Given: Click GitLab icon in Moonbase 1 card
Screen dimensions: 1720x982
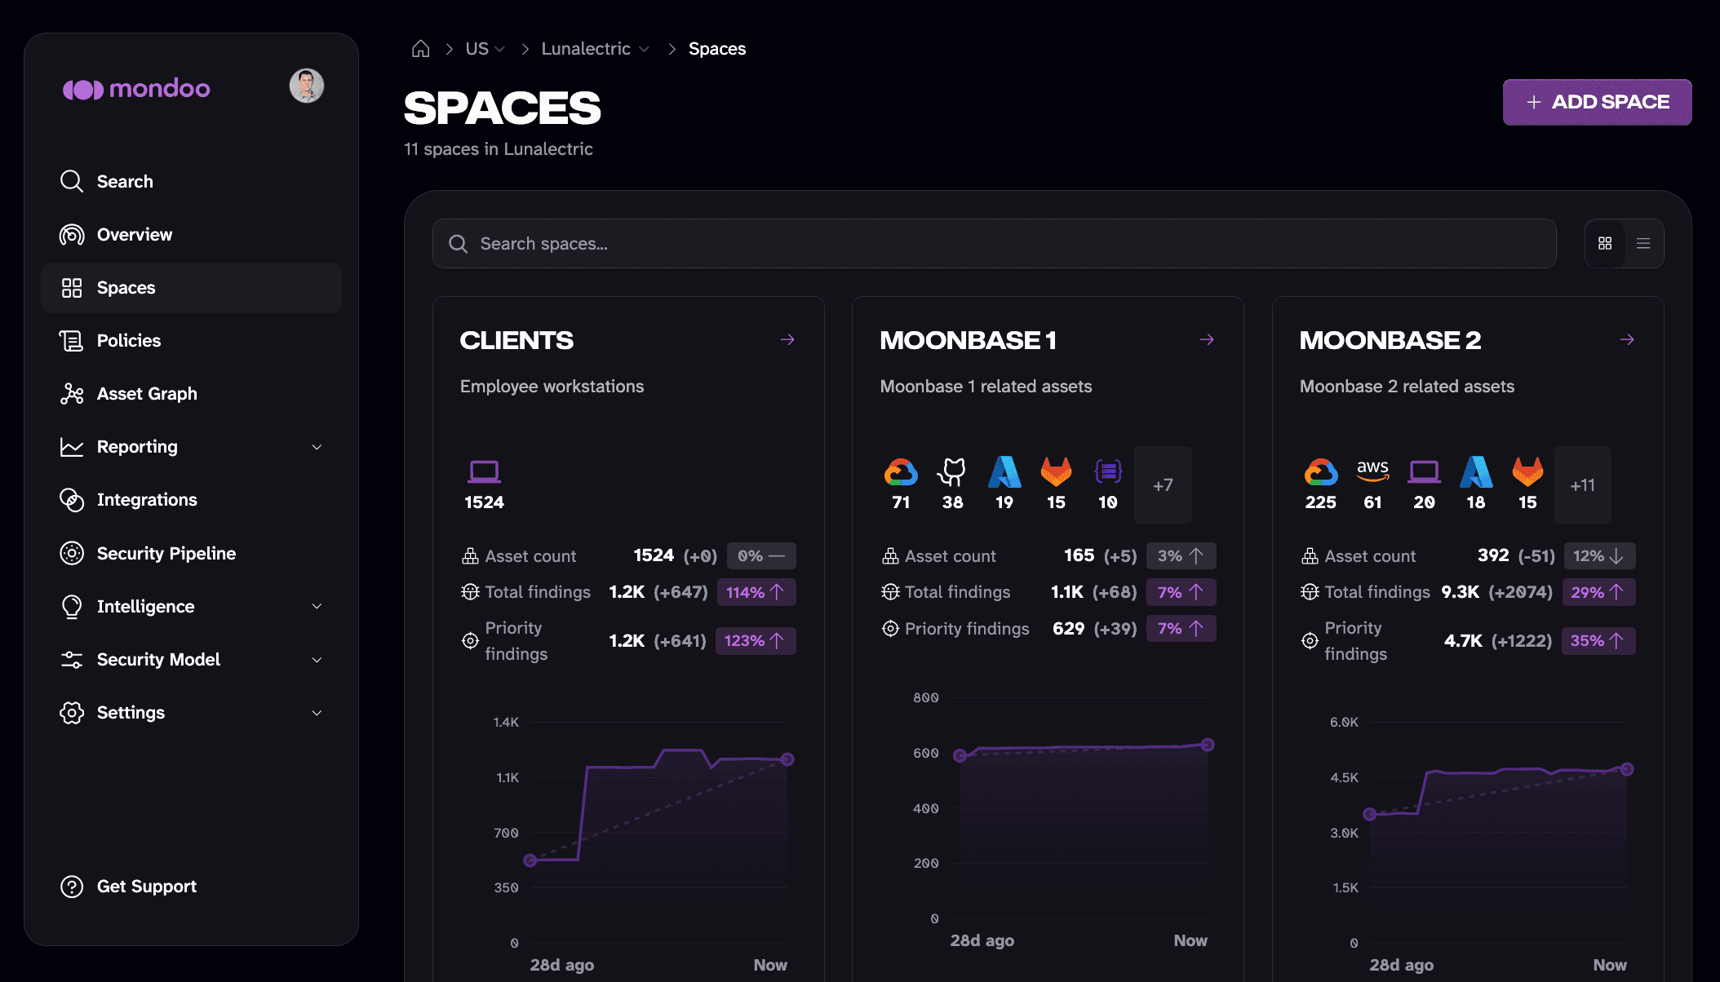Looking at the screenshot, I should point(1056,471).
